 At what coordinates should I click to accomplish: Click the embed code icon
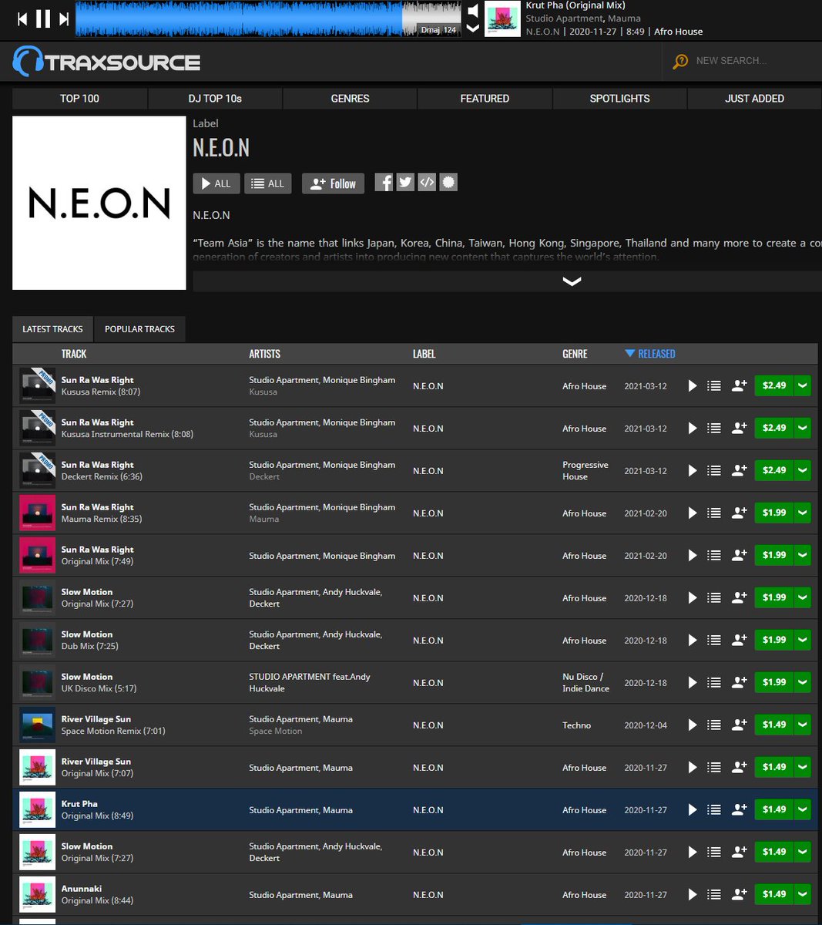(427, 182)
